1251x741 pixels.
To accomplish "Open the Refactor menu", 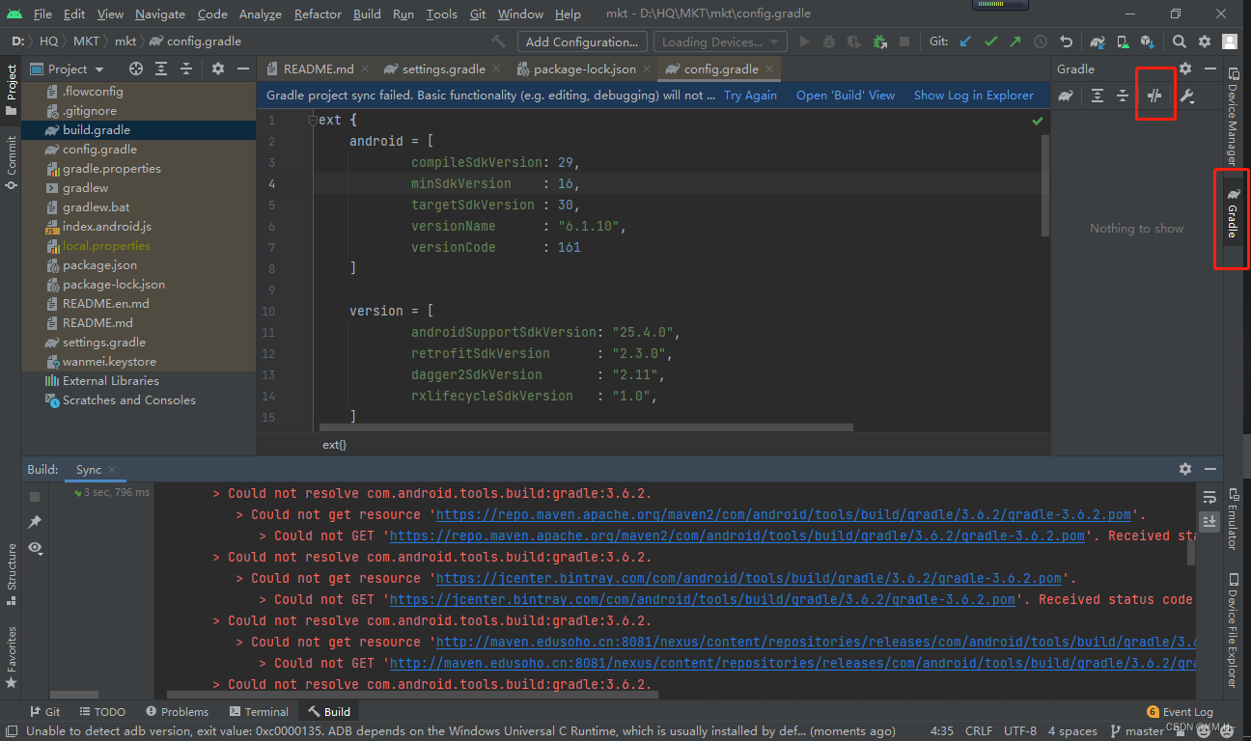I will click(318, 14).
